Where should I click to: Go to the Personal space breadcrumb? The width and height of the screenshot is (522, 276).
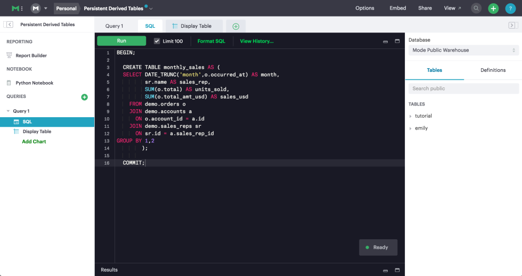66,9
